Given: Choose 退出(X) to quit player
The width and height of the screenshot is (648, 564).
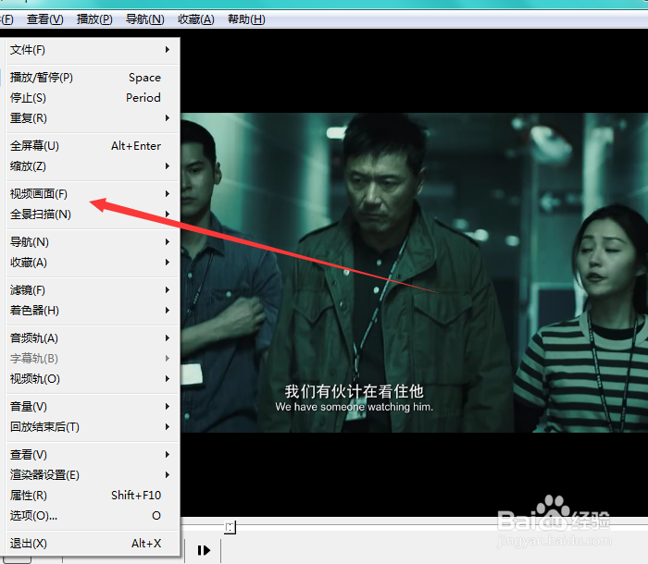Looking at the screenshot, I should point(93,544).
